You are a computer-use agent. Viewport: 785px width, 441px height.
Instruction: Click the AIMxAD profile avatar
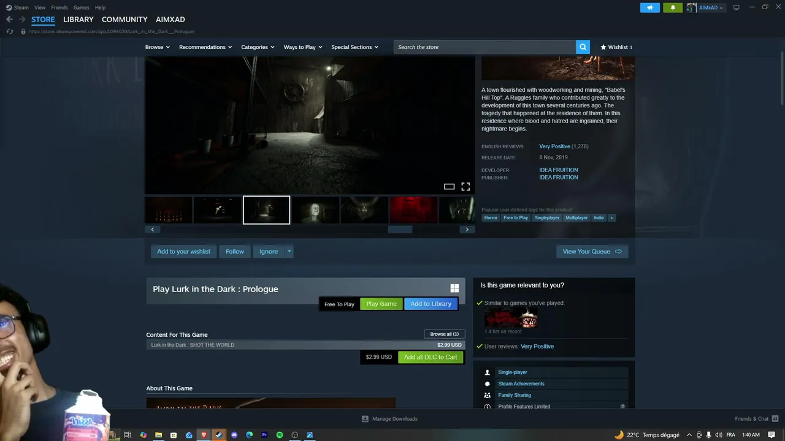coord(692,7)
